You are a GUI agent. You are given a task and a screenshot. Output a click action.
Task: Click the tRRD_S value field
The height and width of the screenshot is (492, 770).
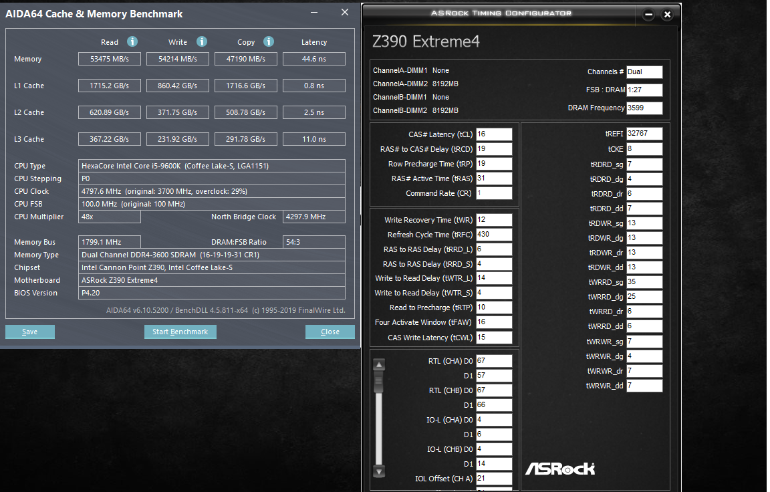(x=494, y=264)
